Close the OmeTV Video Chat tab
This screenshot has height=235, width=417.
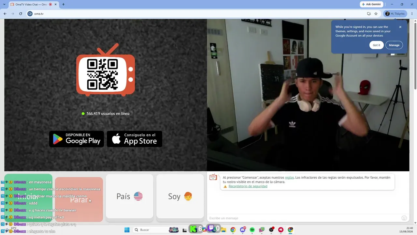[55, 5]
